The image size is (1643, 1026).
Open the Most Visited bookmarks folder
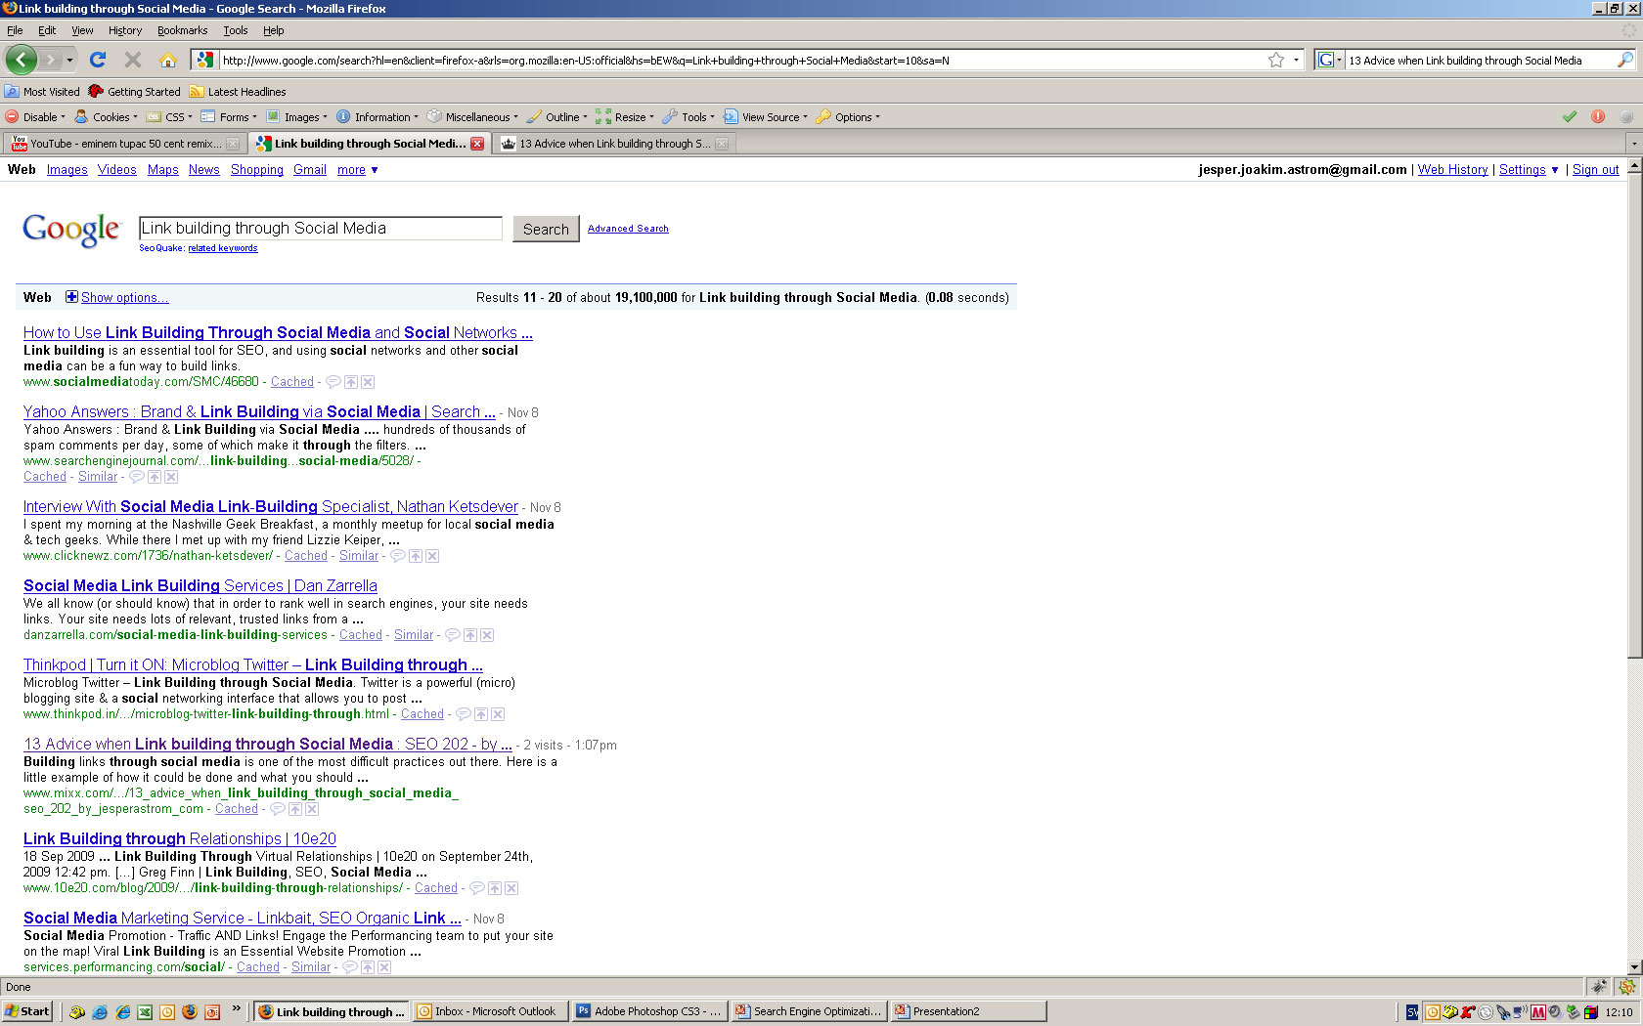tap(42, 92)
